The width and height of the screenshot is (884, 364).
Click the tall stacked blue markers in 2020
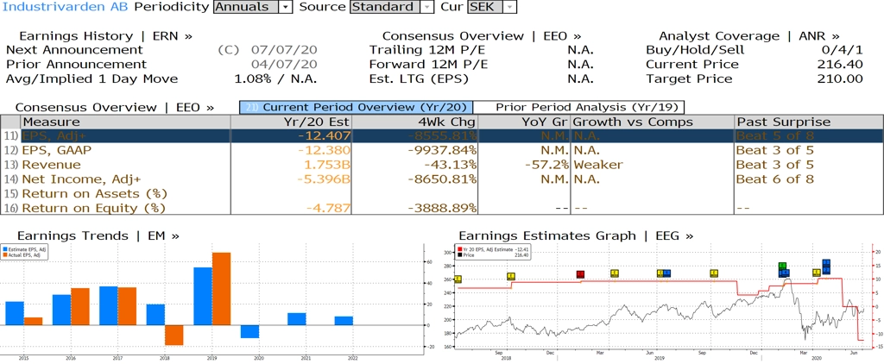(826, 267)
